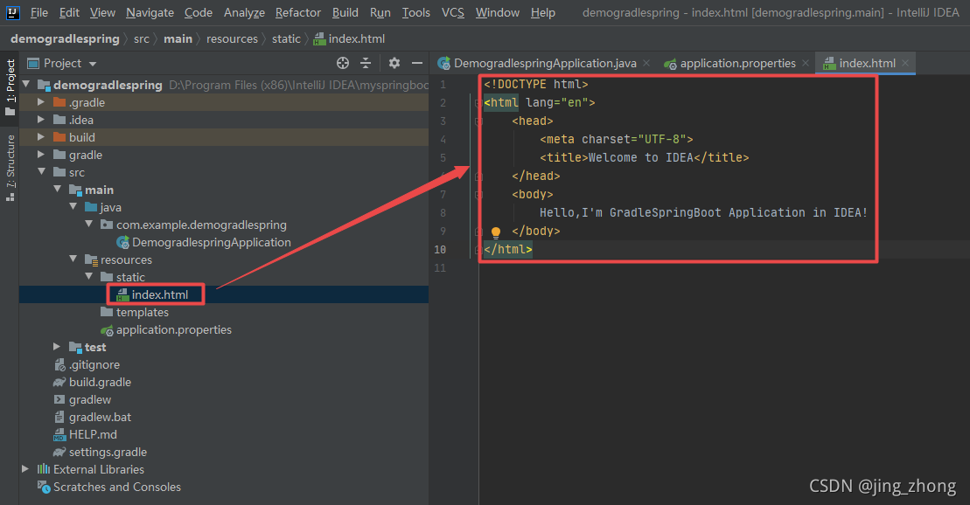Select the gradlew file
Image resolution: width=970 pixels, height=505 pixels.
tap(90, 399)
